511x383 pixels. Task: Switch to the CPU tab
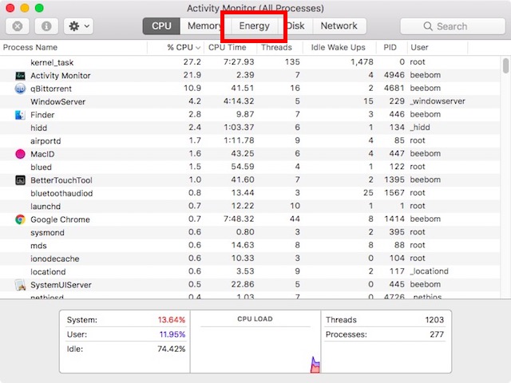161,26
